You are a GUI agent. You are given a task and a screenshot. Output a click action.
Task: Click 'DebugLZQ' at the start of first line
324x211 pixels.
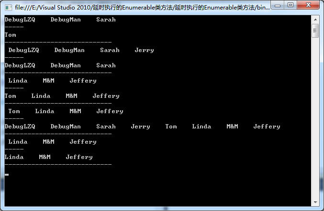[20, 20]
